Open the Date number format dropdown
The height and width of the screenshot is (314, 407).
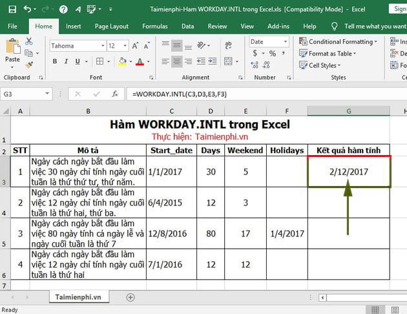286,41
